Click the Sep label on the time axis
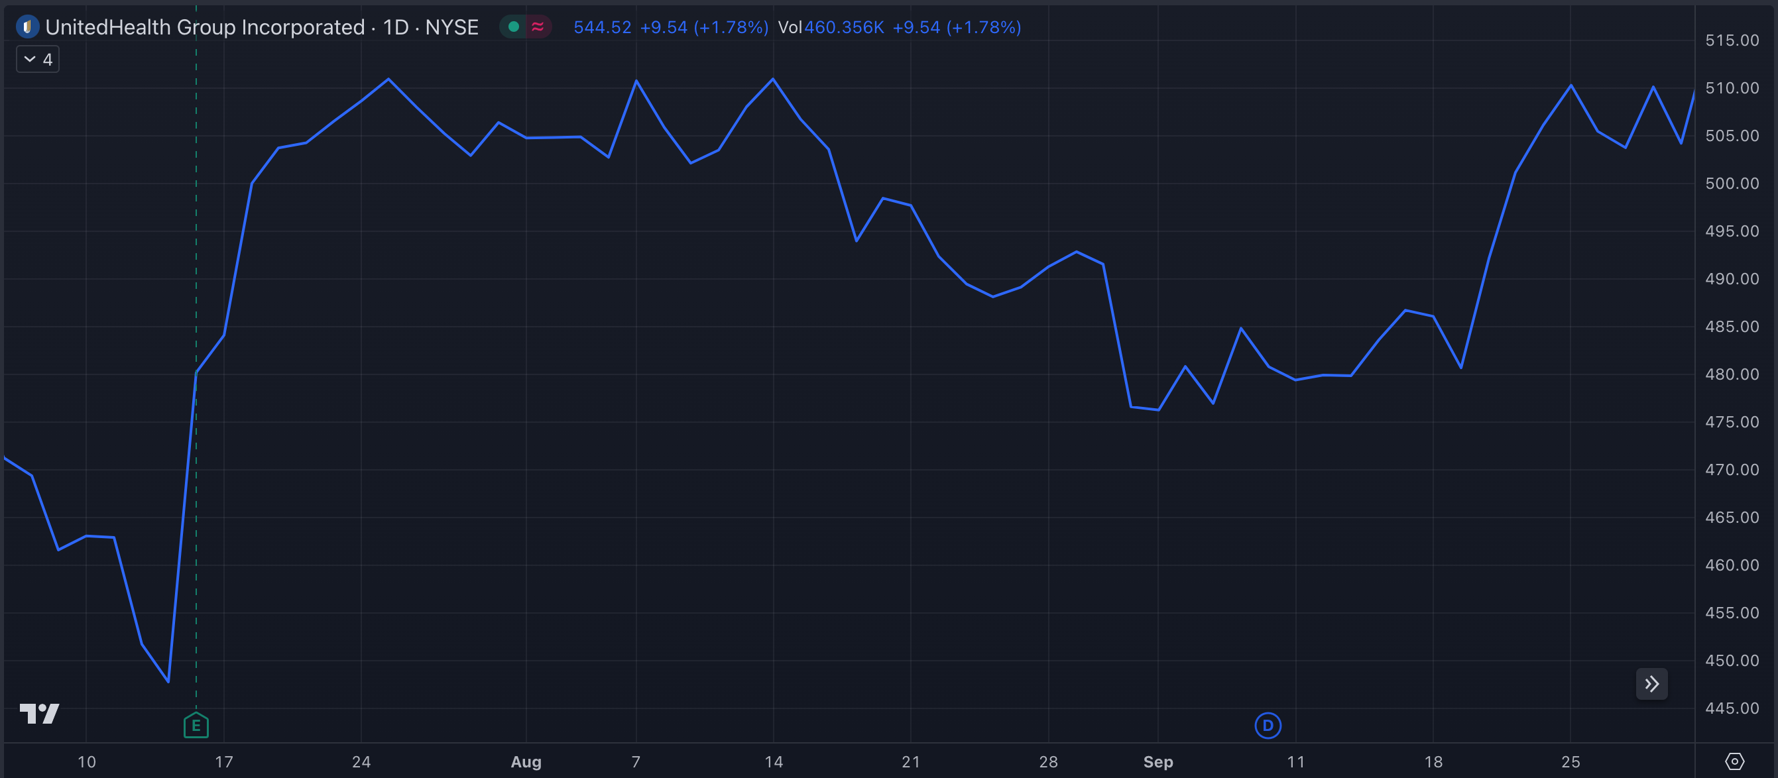 [1158, 761]
